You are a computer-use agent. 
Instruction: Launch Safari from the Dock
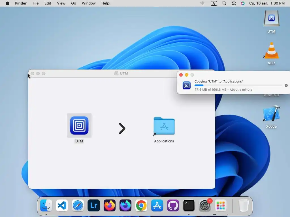pos(78,205)
